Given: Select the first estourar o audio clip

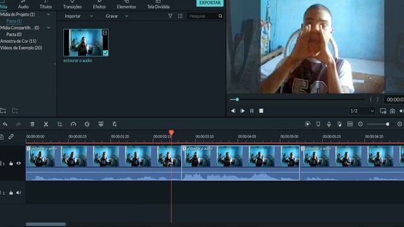Looking at the screenshot, I should point(104,163).
